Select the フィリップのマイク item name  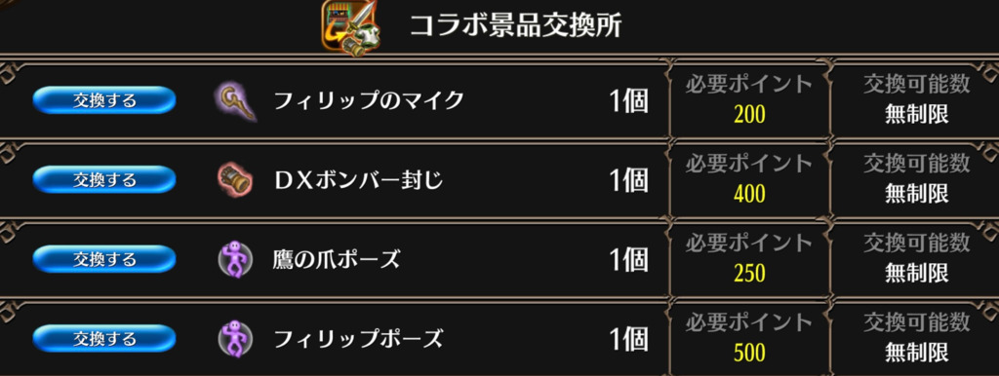(x=368, y=100)
